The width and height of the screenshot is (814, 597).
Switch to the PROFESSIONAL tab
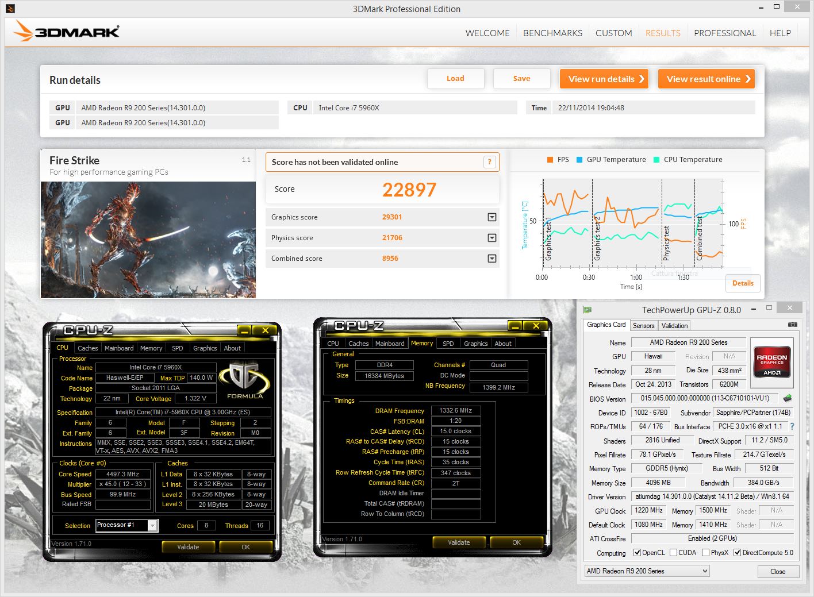[x=725, y=33]
